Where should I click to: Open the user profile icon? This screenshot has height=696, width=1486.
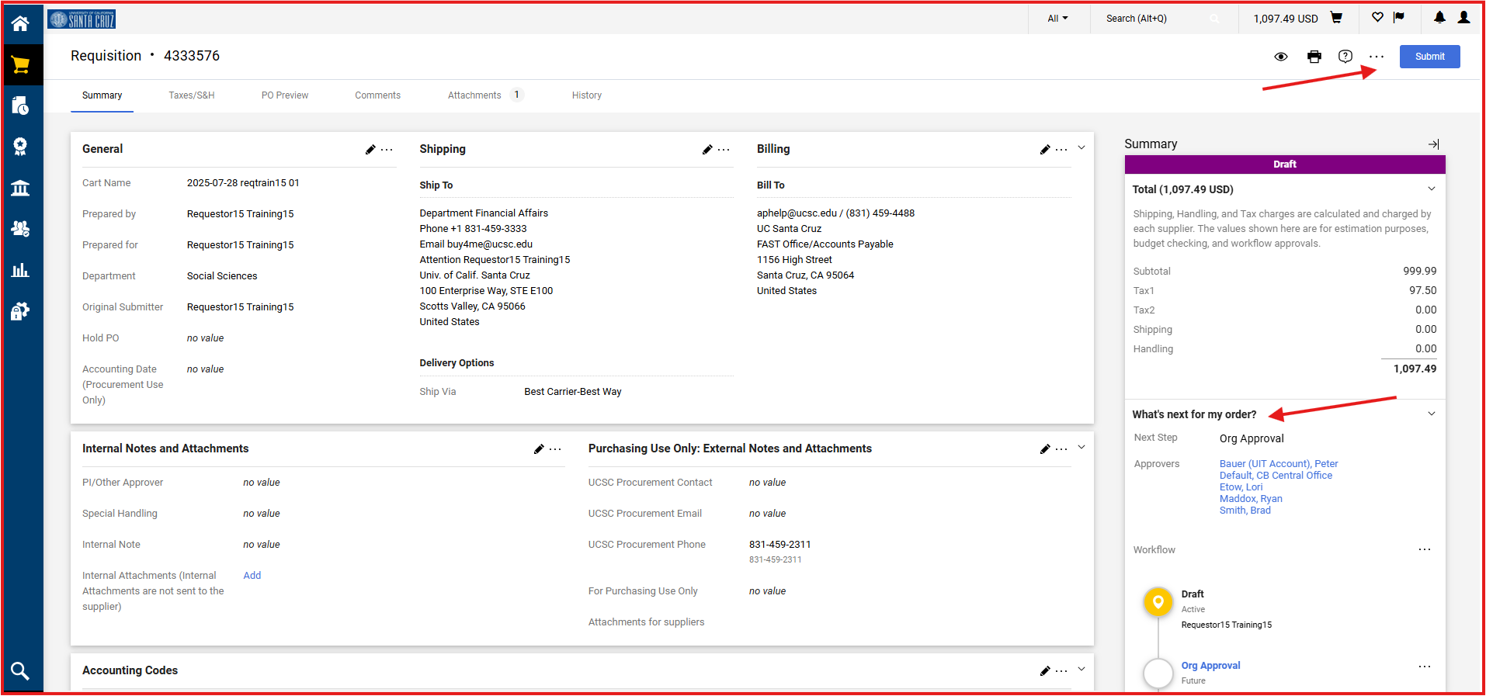coord(1463,18)
